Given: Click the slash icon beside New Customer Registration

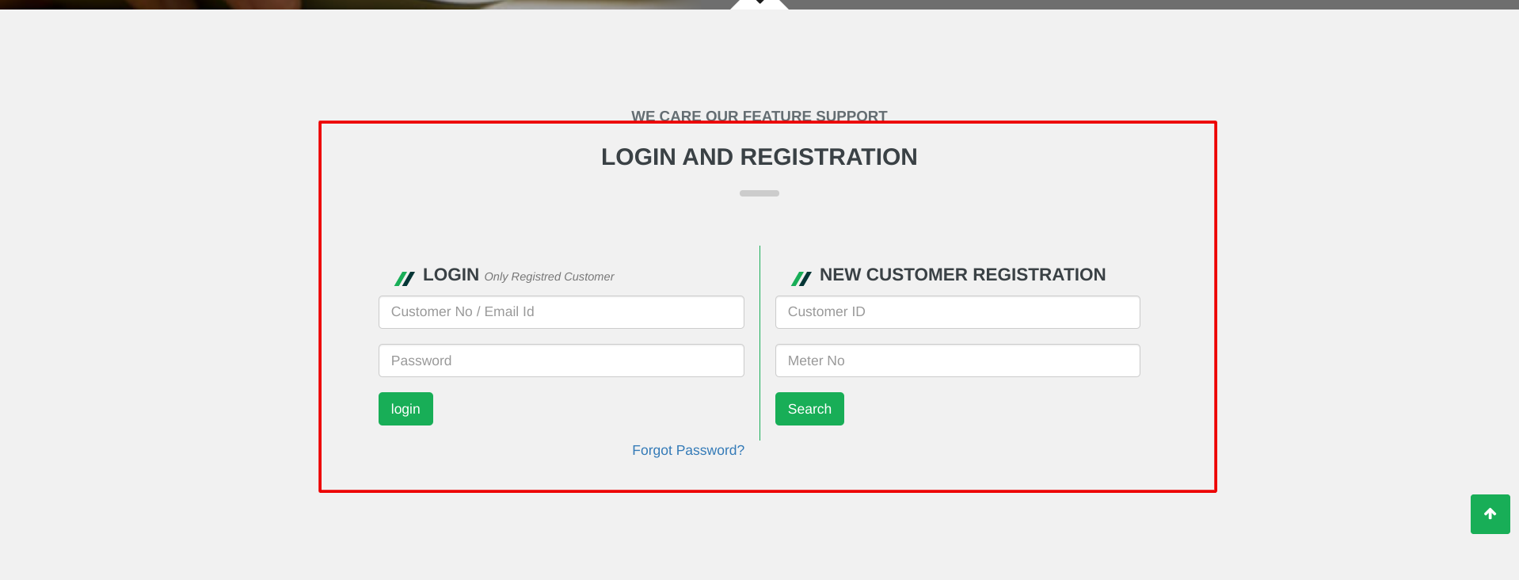Looking at the screenshot, I should [x=801, y=278].
